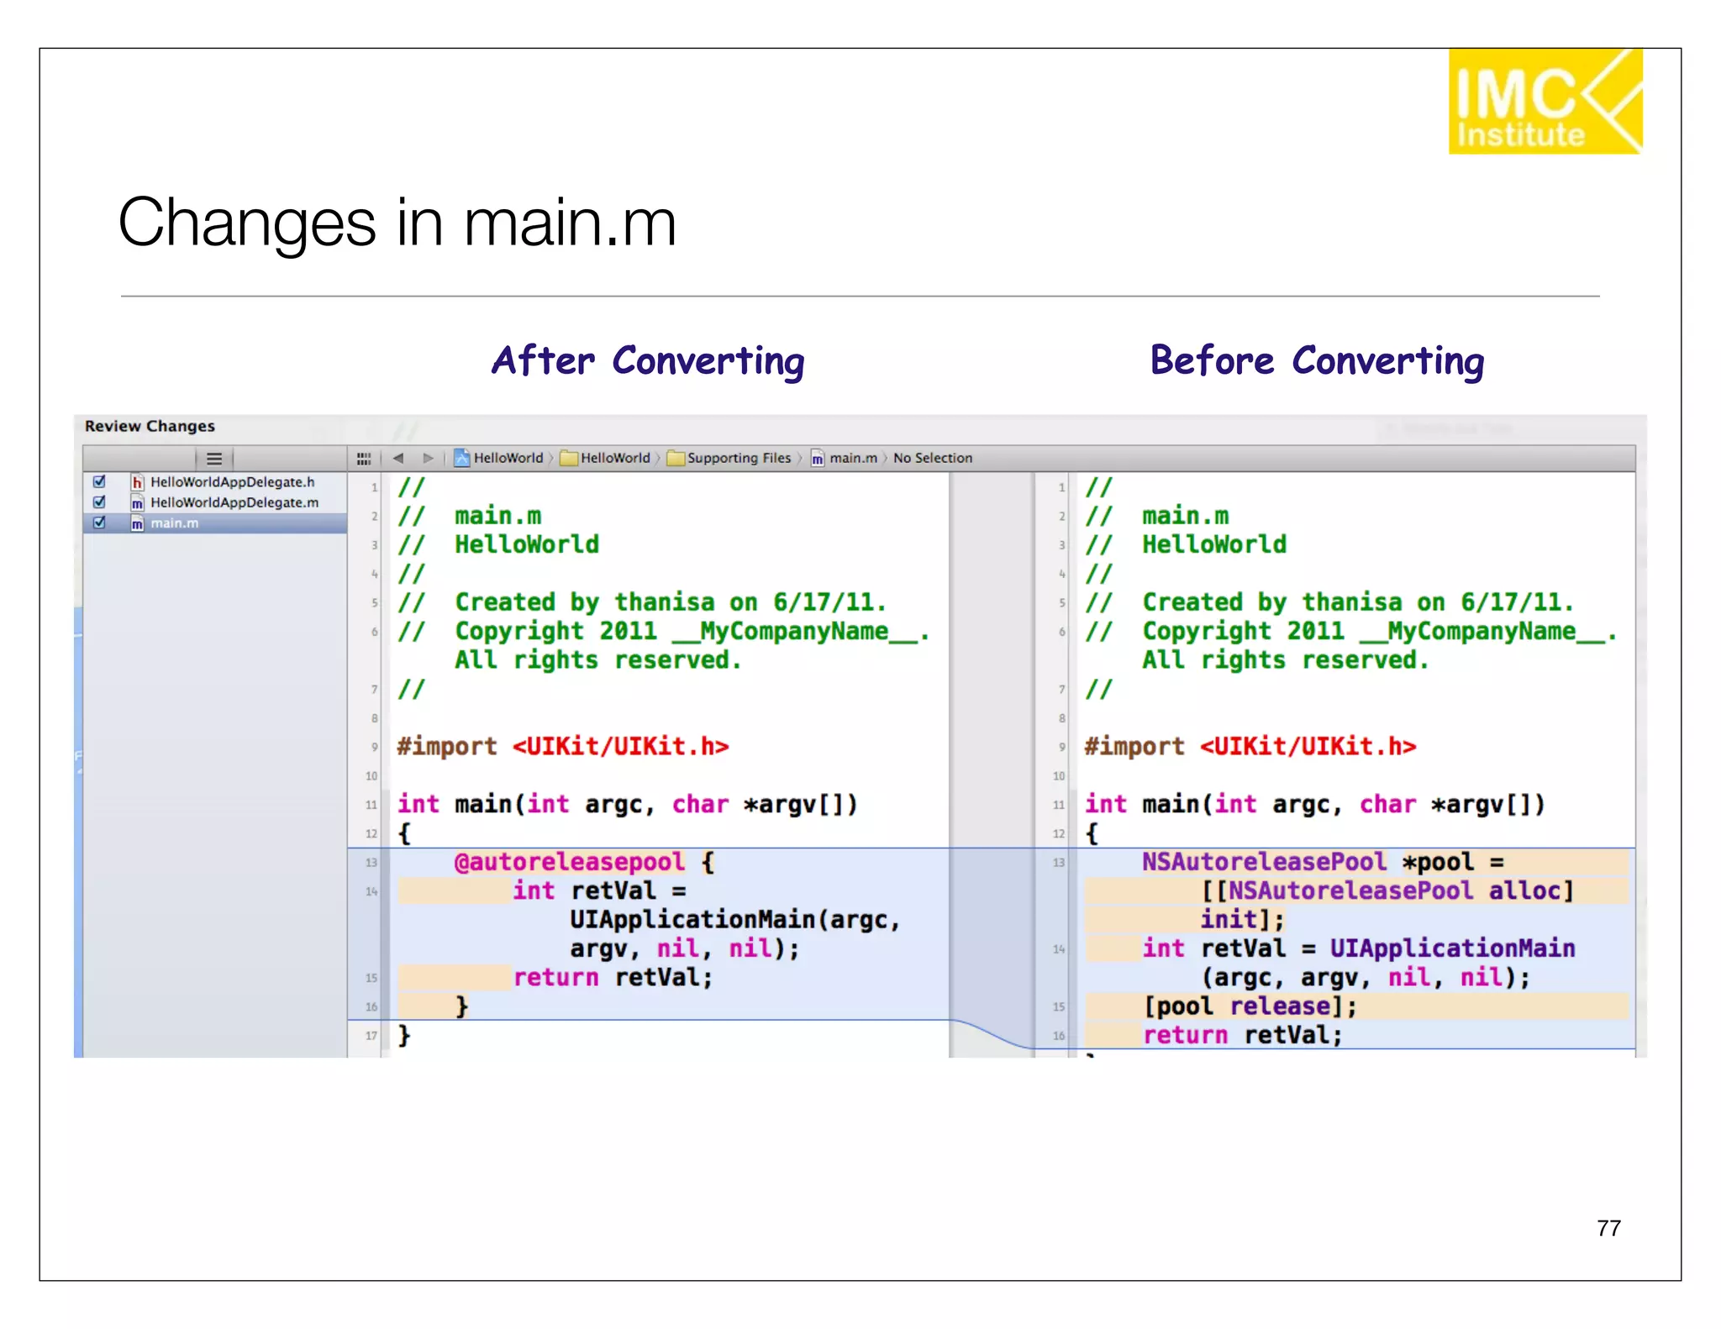
Task: Click the Supporting Files folder icon
Action: [676, 458]
